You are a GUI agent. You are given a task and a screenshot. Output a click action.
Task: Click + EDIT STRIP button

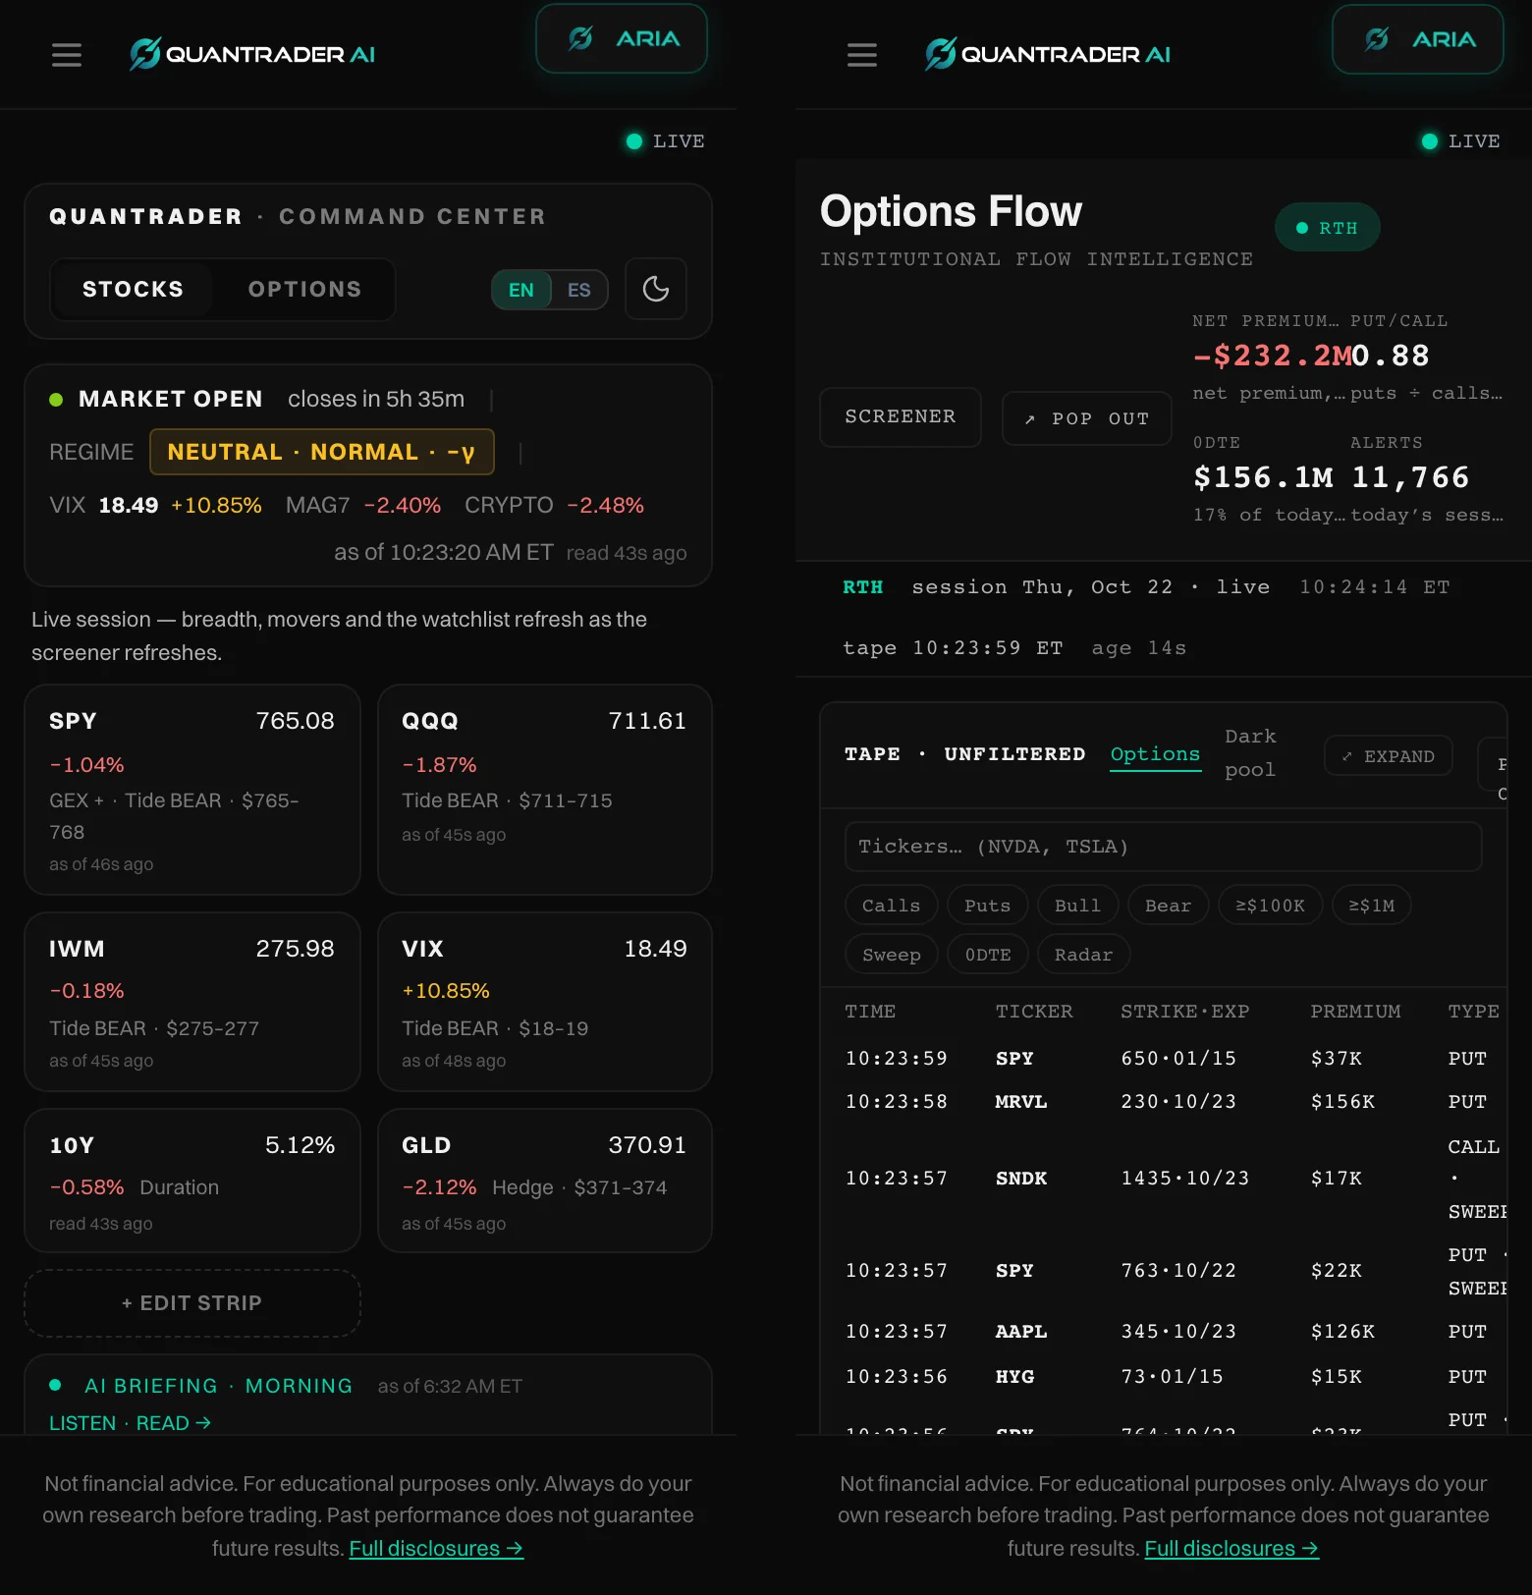coord(192,1303)
